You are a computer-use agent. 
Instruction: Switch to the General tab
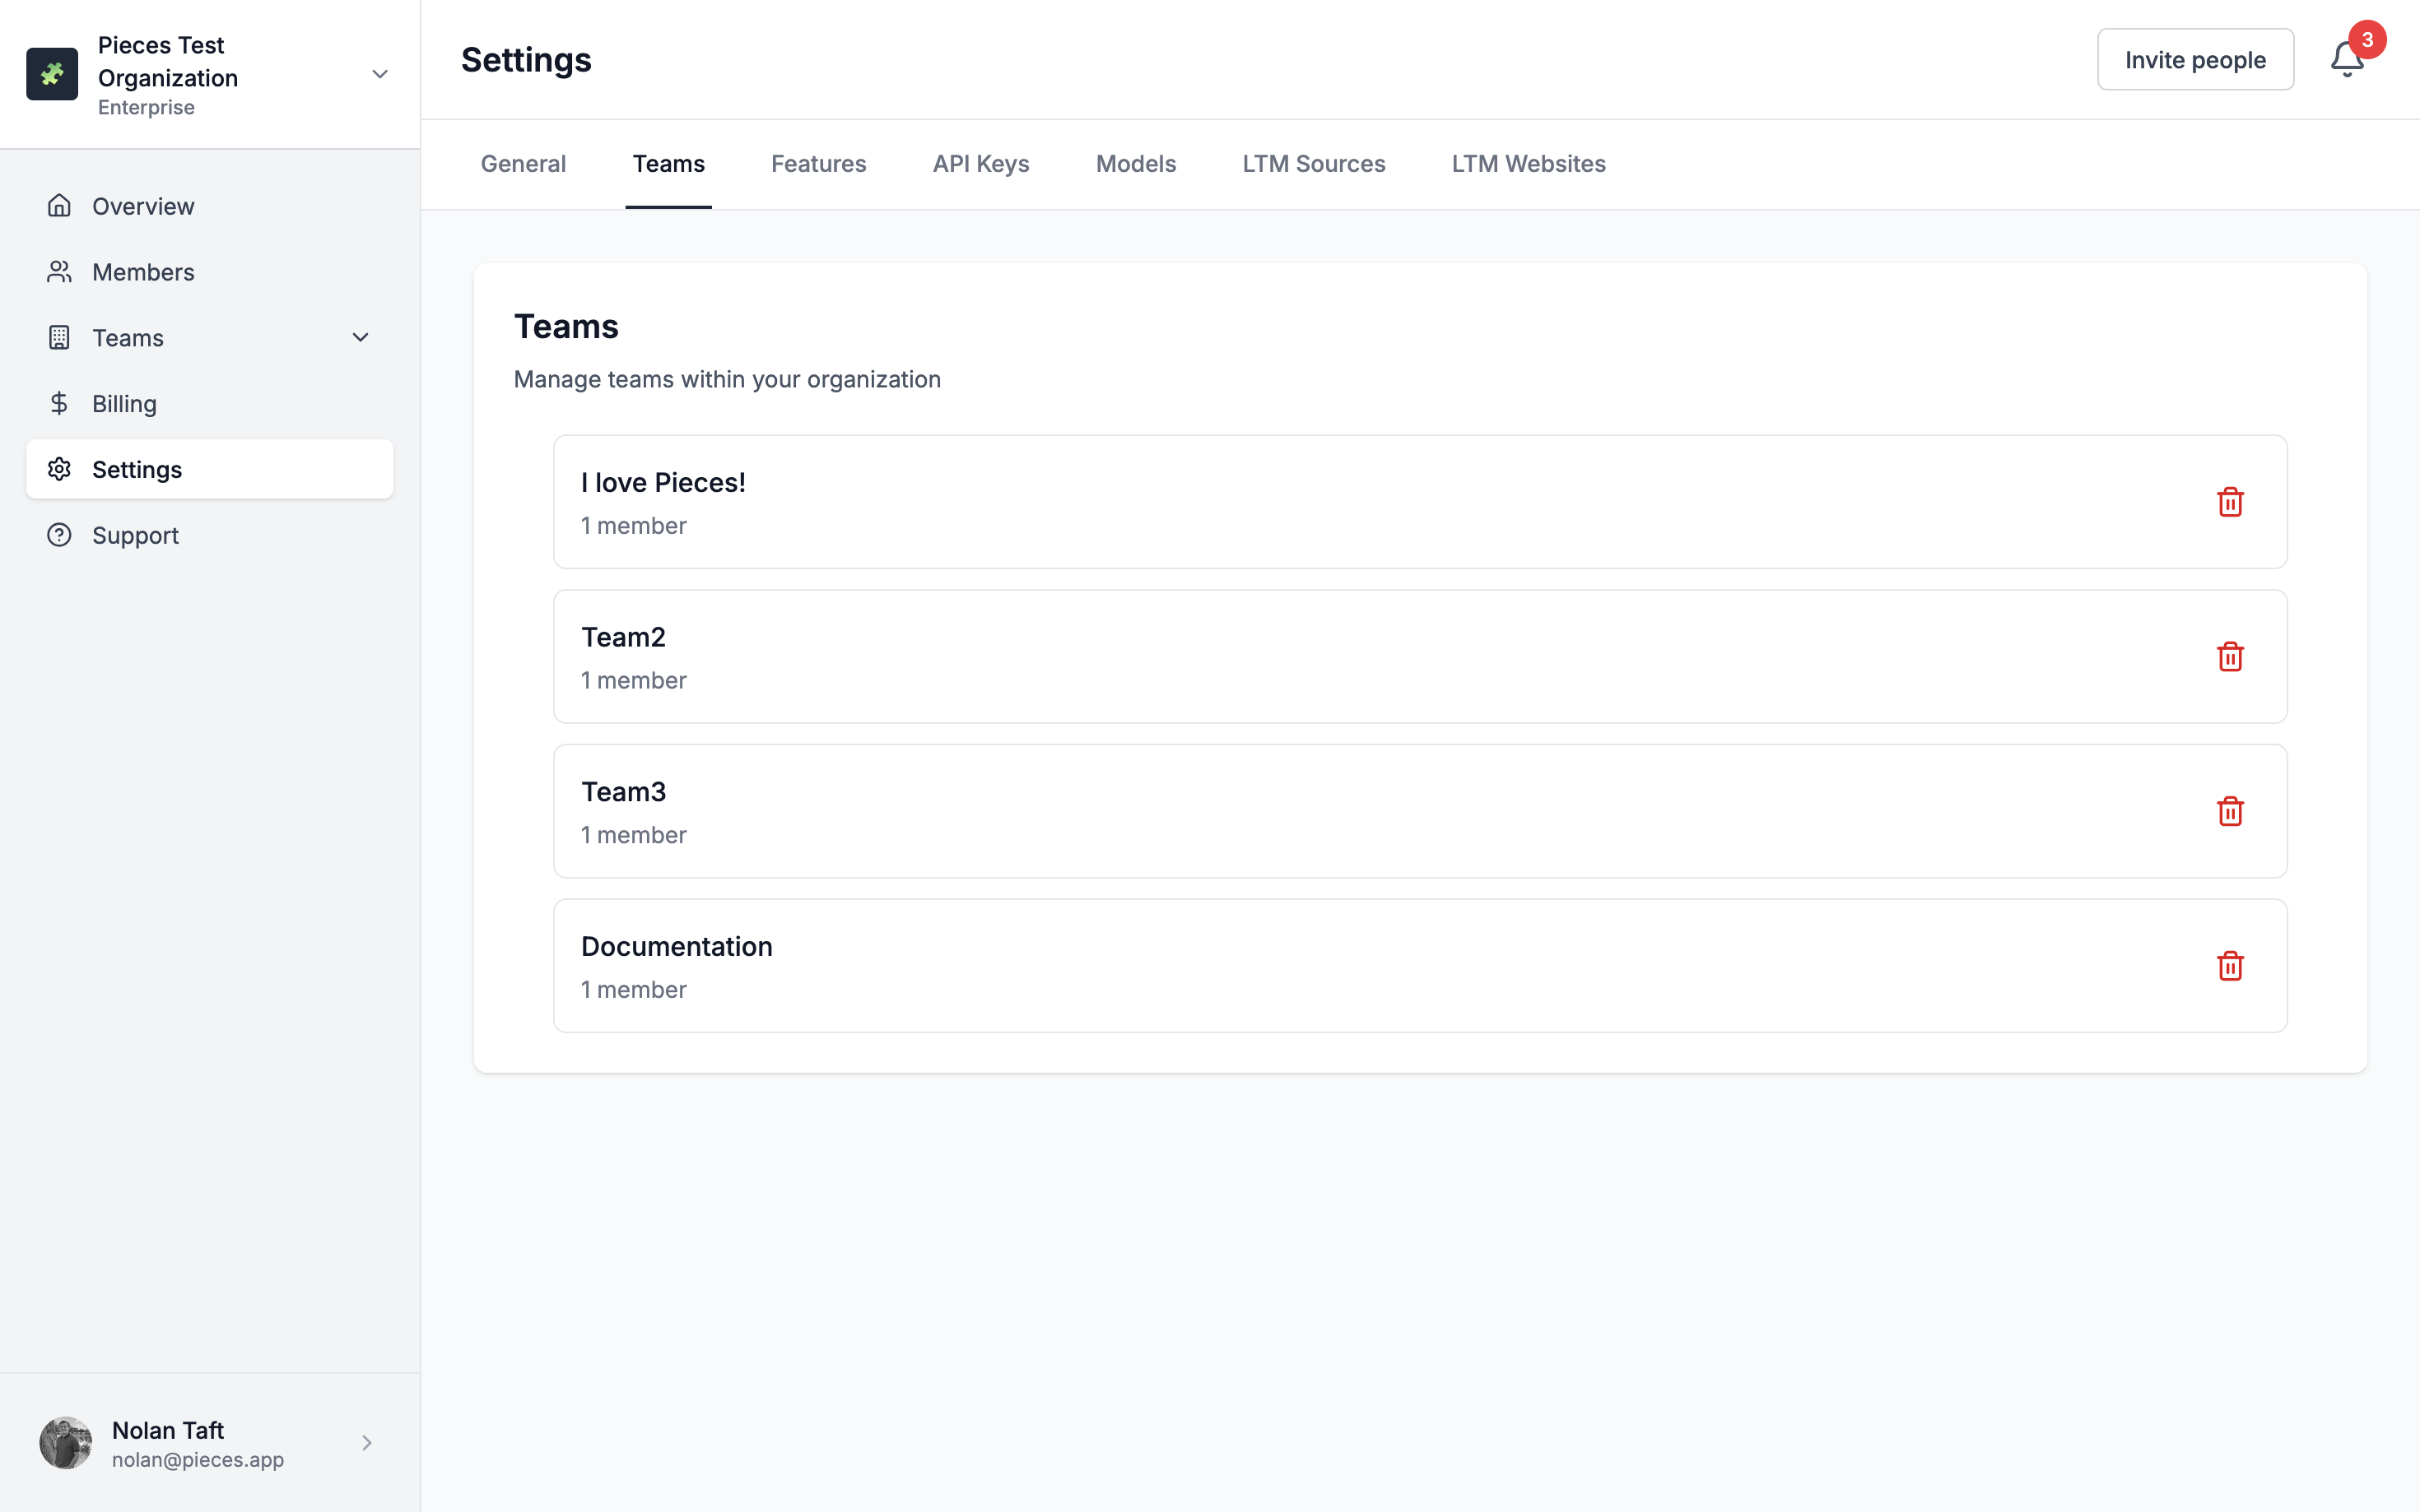point(522,164)
